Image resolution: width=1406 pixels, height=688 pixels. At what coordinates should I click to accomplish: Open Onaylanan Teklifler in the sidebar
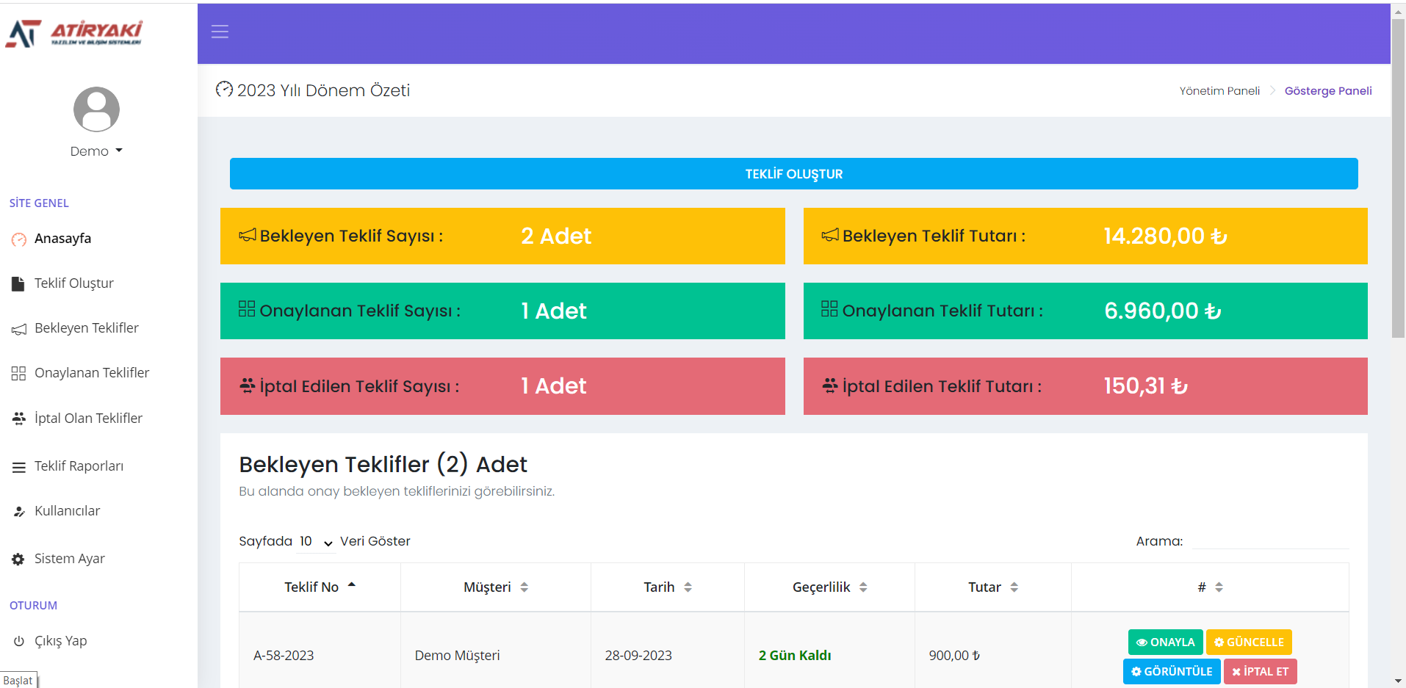[x=91, y=373]
